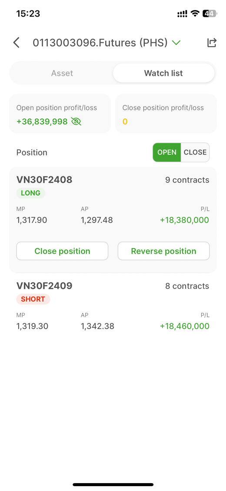Tap the cellular signal icon

pos(182,14)
